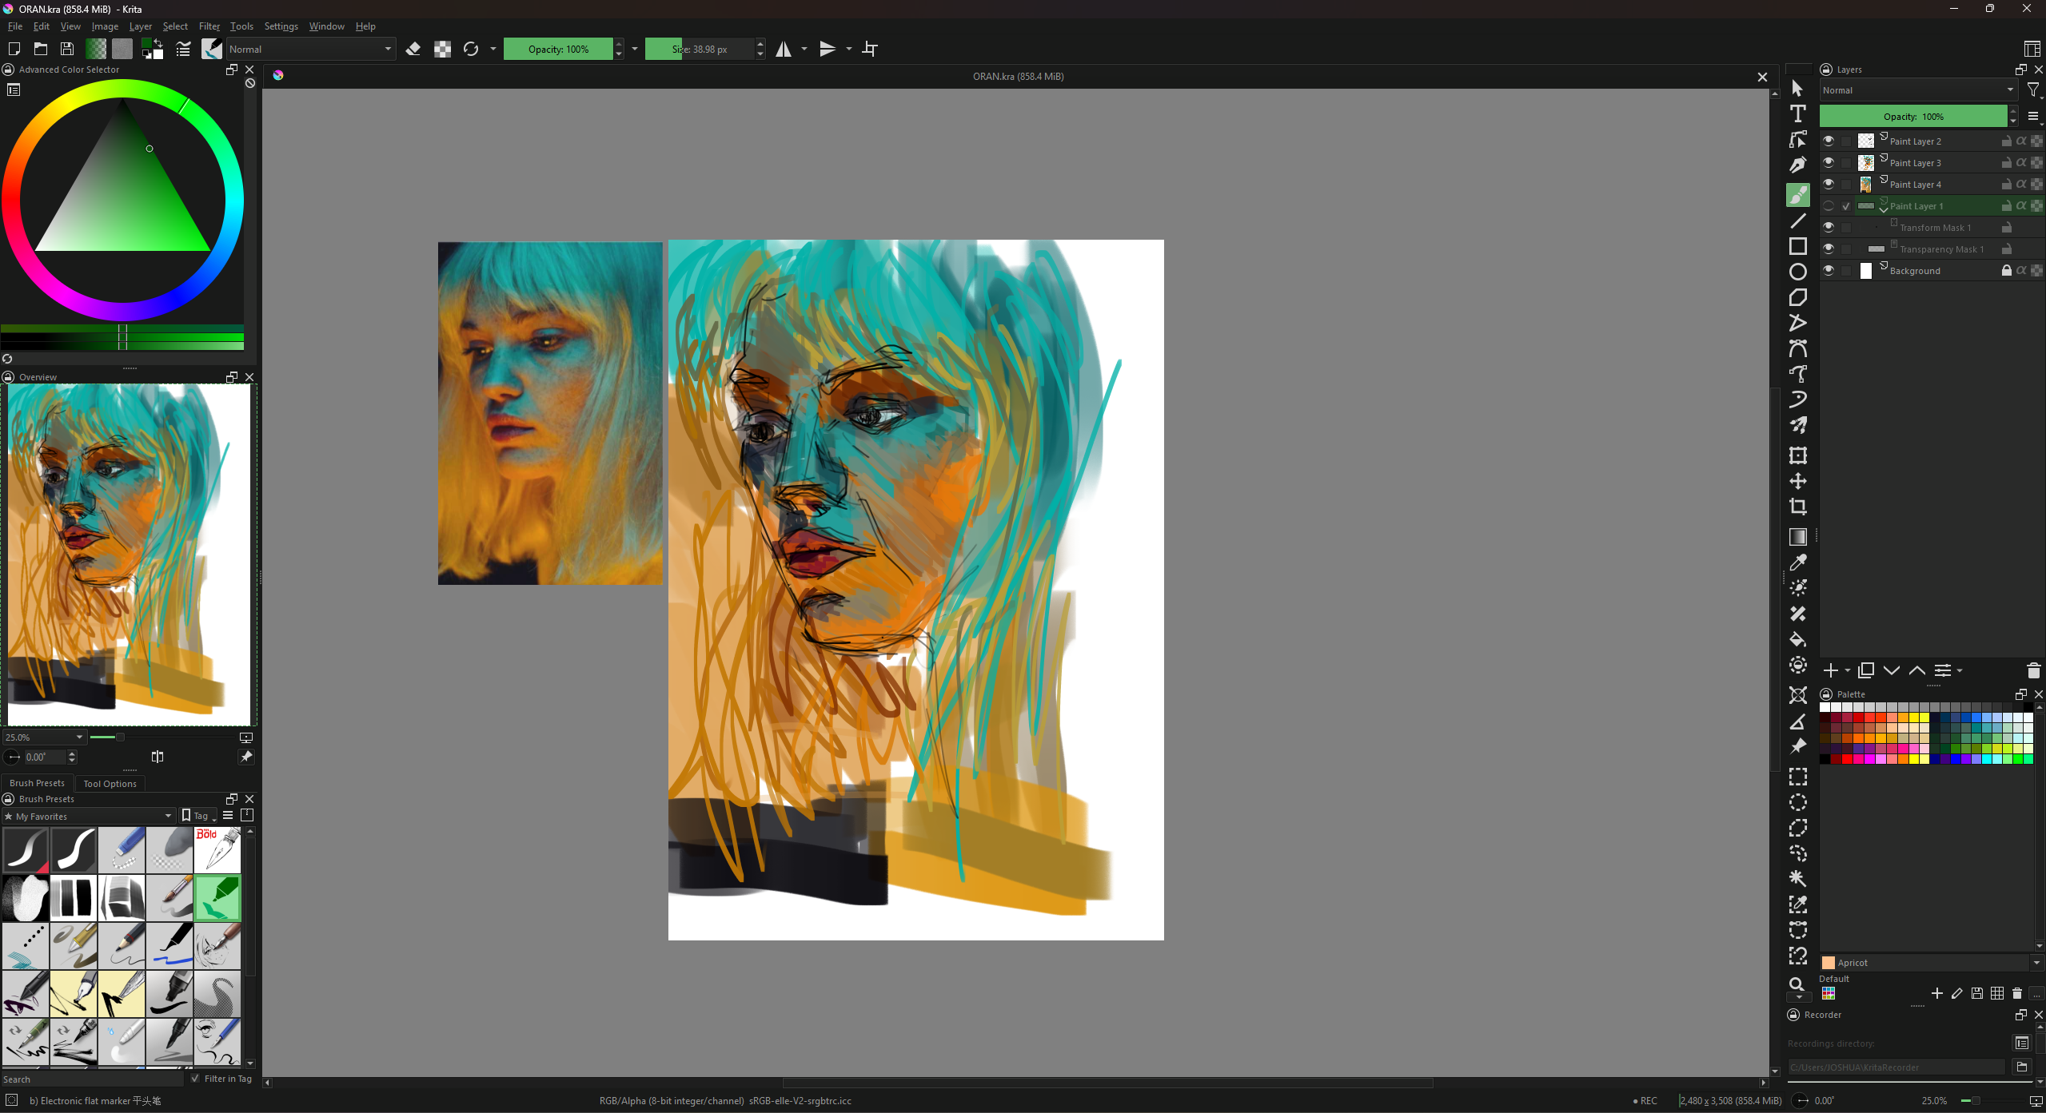Choose the Ellipse tool
Screen dimensions: 2046x1113
pos(1797,272)
